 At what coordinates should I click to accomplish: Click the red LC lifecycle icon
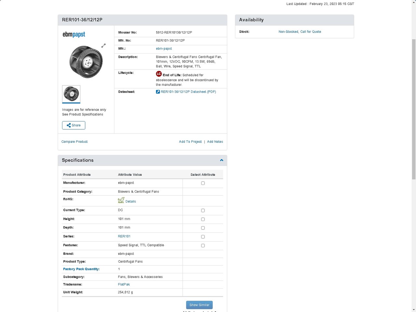click(159, 74)
